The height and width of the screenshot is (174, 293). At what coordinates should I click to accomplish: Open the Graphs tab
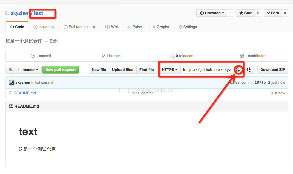(160, 27)
